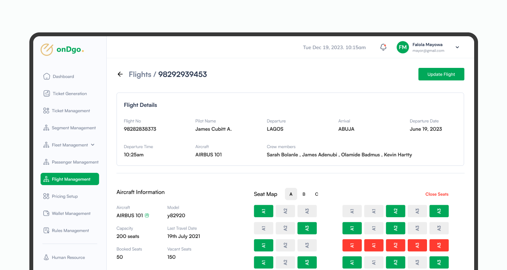
Task: Click crew member Sarah Bolanle
Action: [x=282, y=155]
